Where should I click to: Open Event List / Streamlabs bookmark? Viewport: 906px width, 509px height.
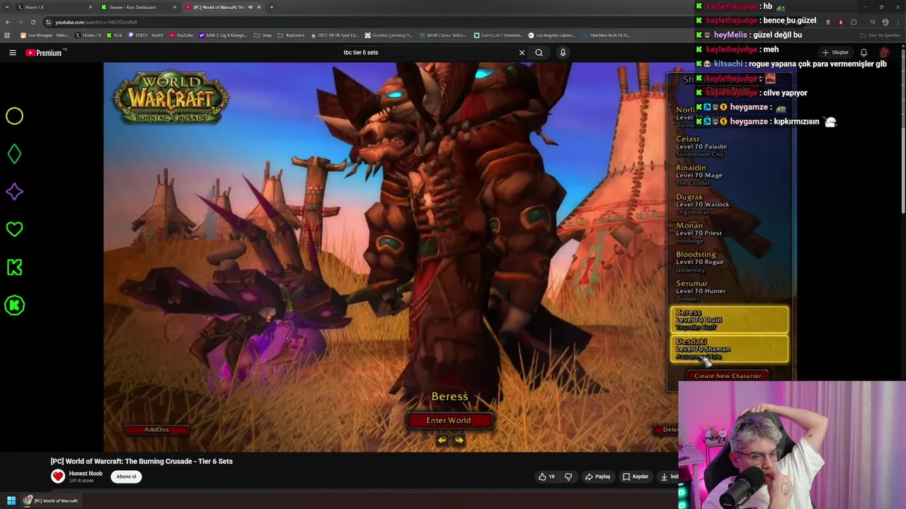click(498, 35)
